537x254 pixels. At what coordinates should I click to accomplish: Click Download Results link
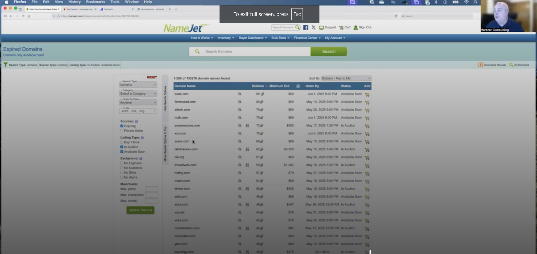click(492, 65)
